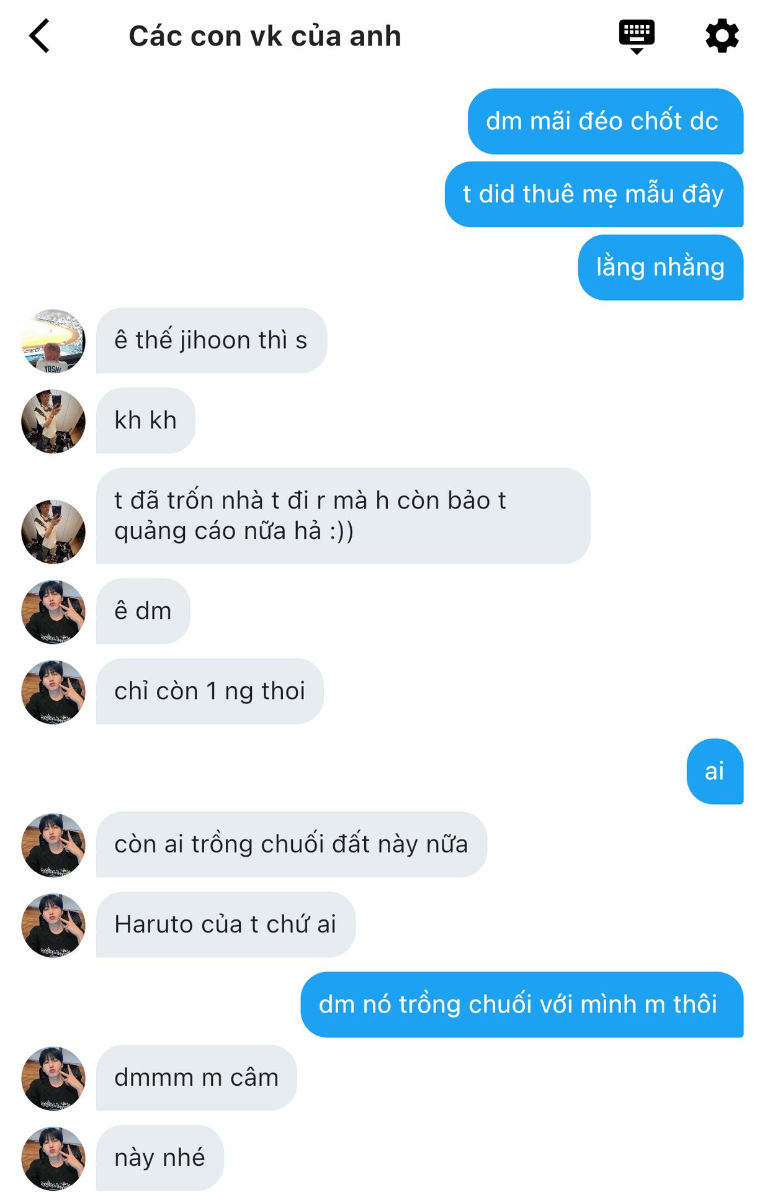
Task: Tap the 'ê thế jihoon thì s' message
Action: 212,340
